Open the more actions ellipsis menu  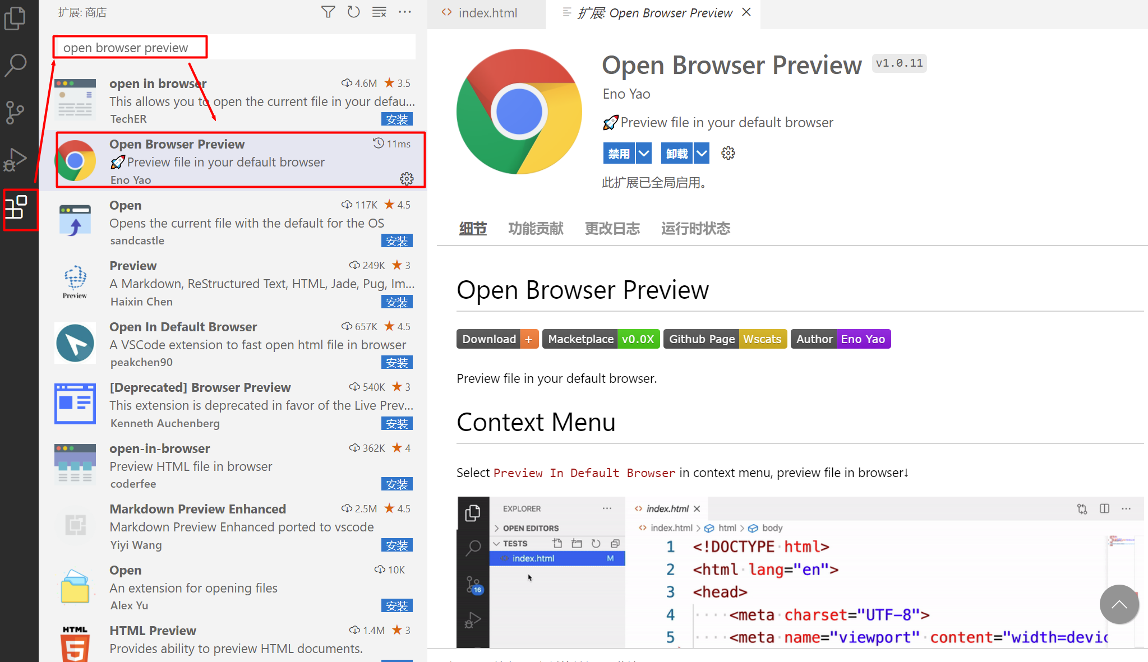(x=405, y=12)
